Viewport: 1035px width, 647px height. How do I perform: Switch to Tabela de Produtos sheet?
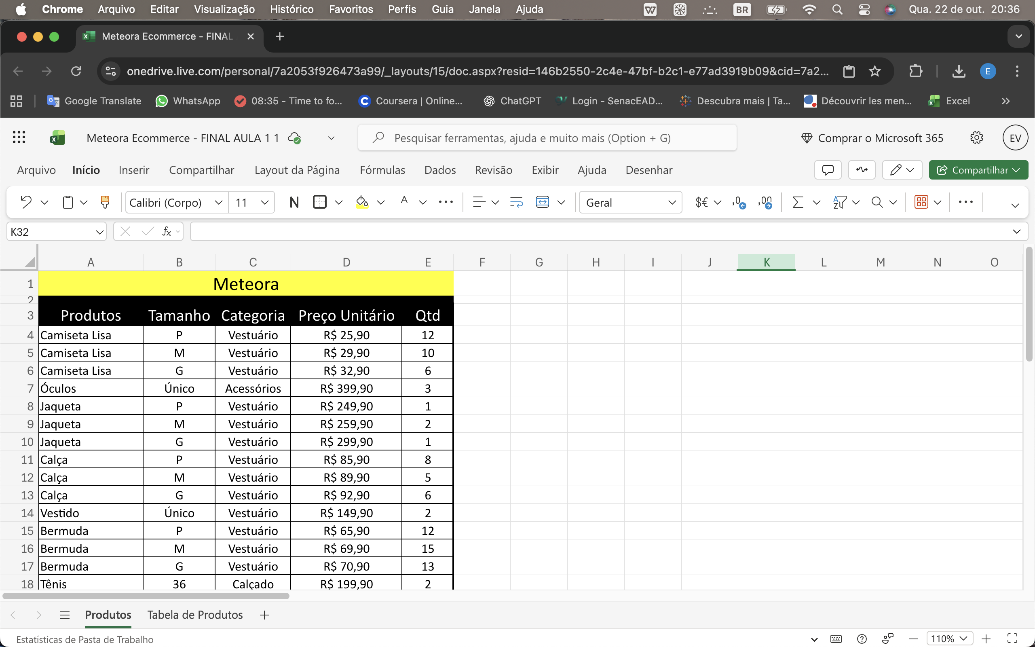click(195, 615)
